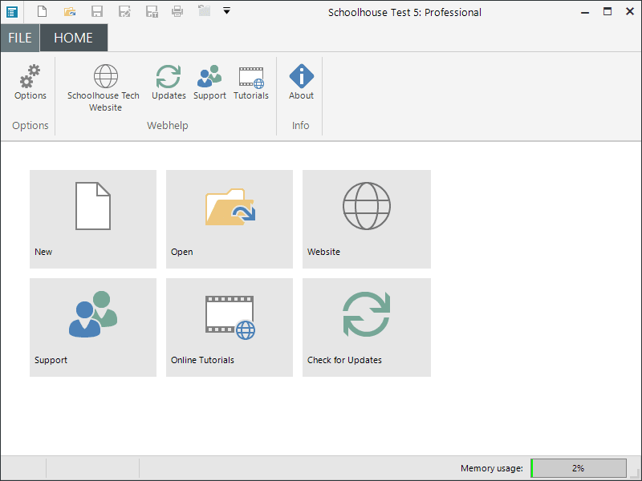642x481 pixels.
Task: Choose the Support tile on the start page
Action: (x=93, y=327)
